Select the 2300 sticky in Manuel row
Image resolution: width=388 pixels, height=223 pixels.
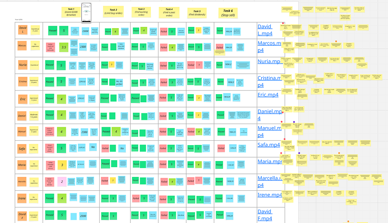coord(84,132)
